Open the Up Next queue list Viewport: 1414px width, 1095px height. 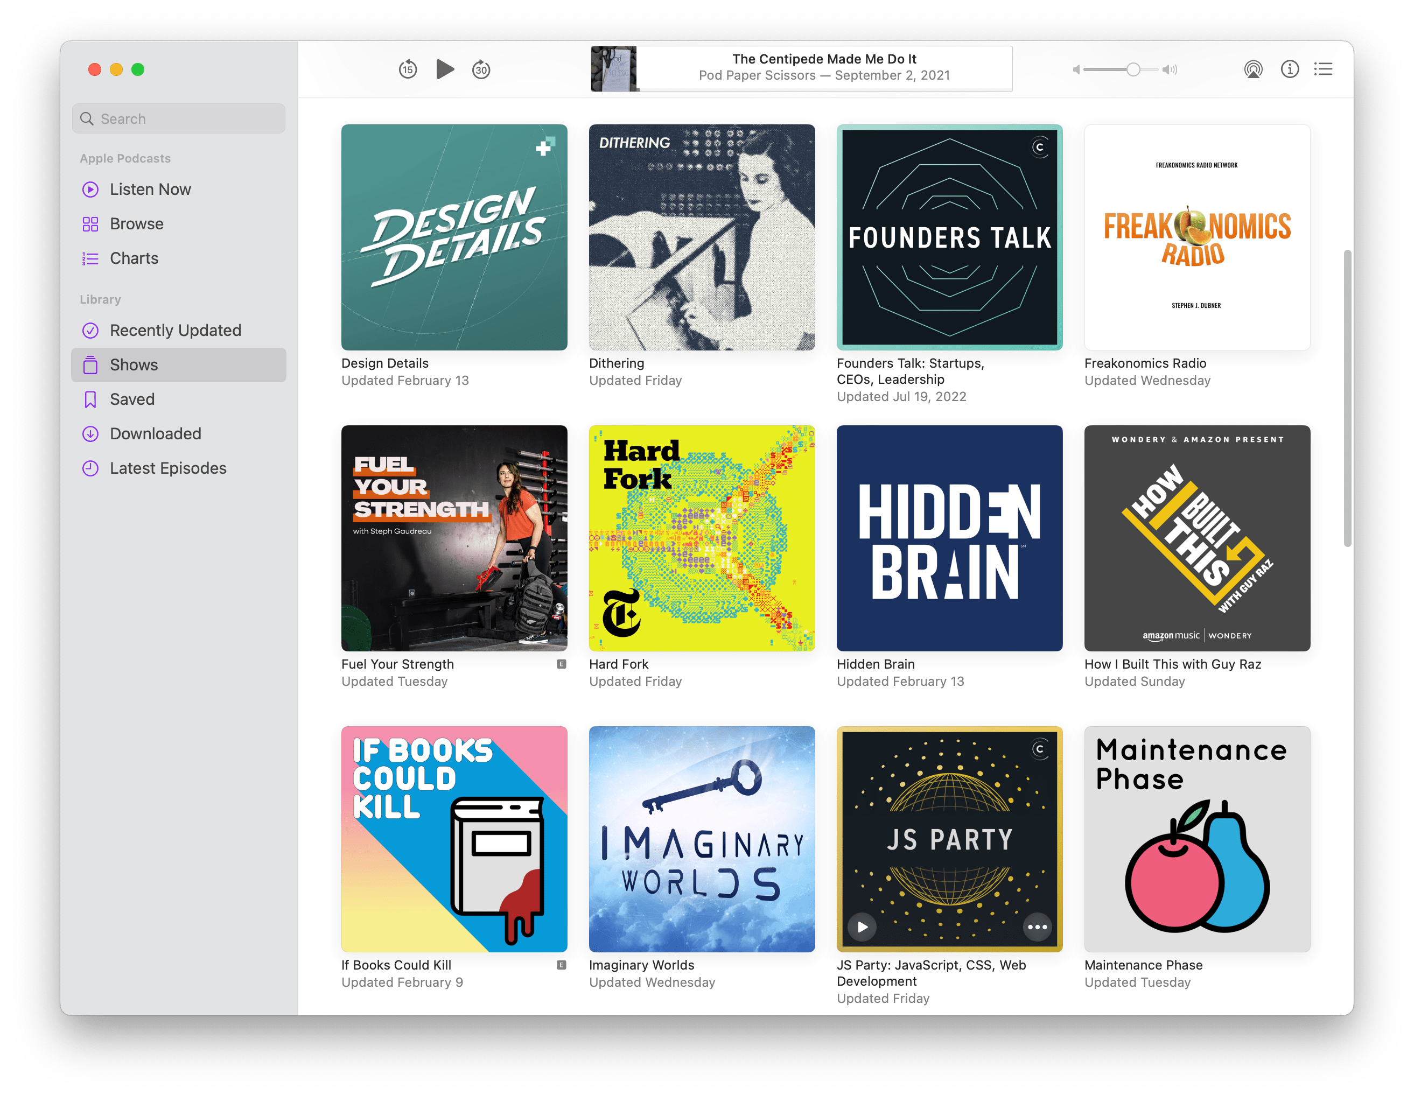click(x=1324, y=69)
